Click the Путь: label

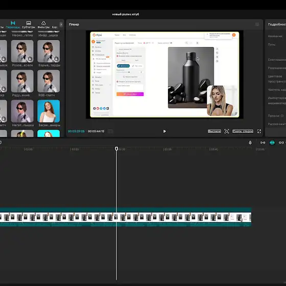pos(272,44)
